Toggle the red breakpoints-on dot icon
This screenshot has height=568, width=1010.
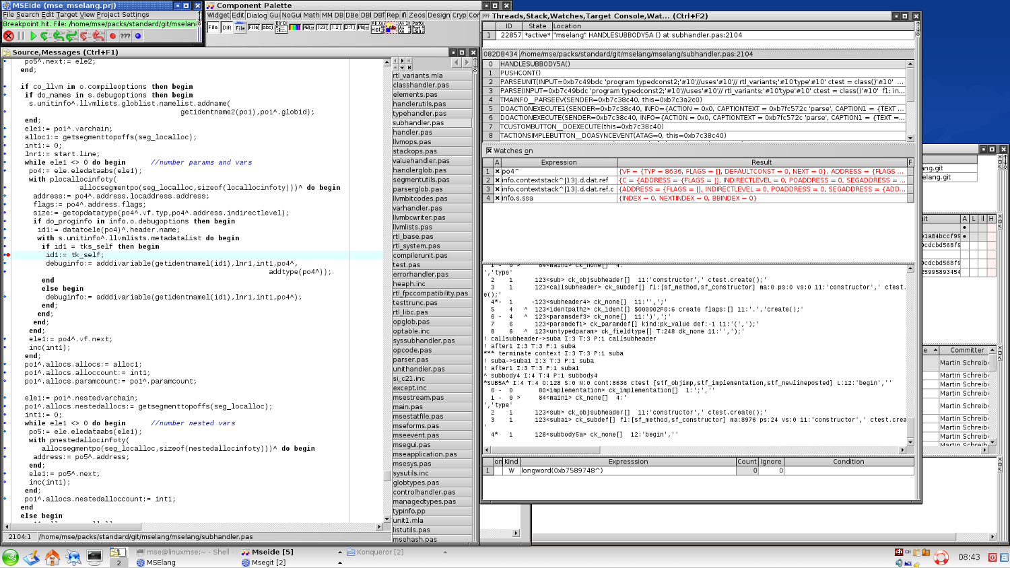tap(112, 36)
